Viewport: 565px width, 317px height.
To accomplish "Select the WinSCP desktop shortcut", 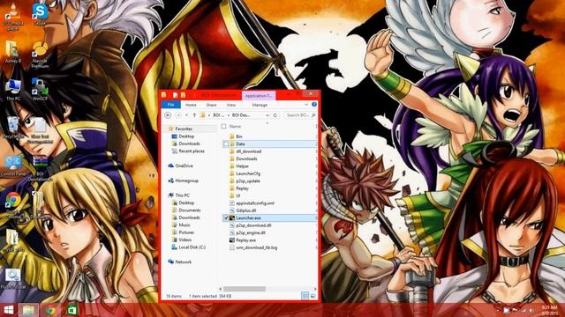I will [x=40, y=90].
